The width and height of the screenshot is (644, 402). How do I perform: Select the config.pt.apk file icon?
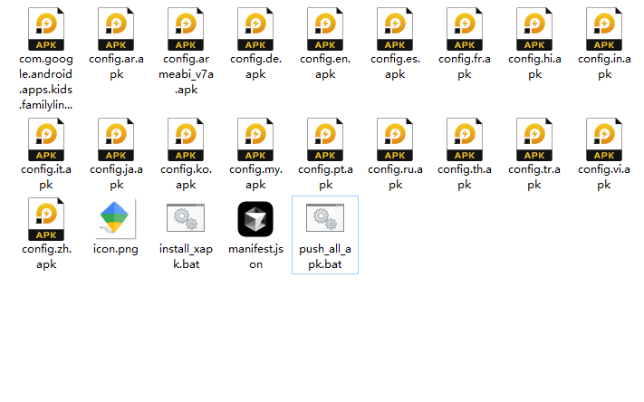(325, 139)
